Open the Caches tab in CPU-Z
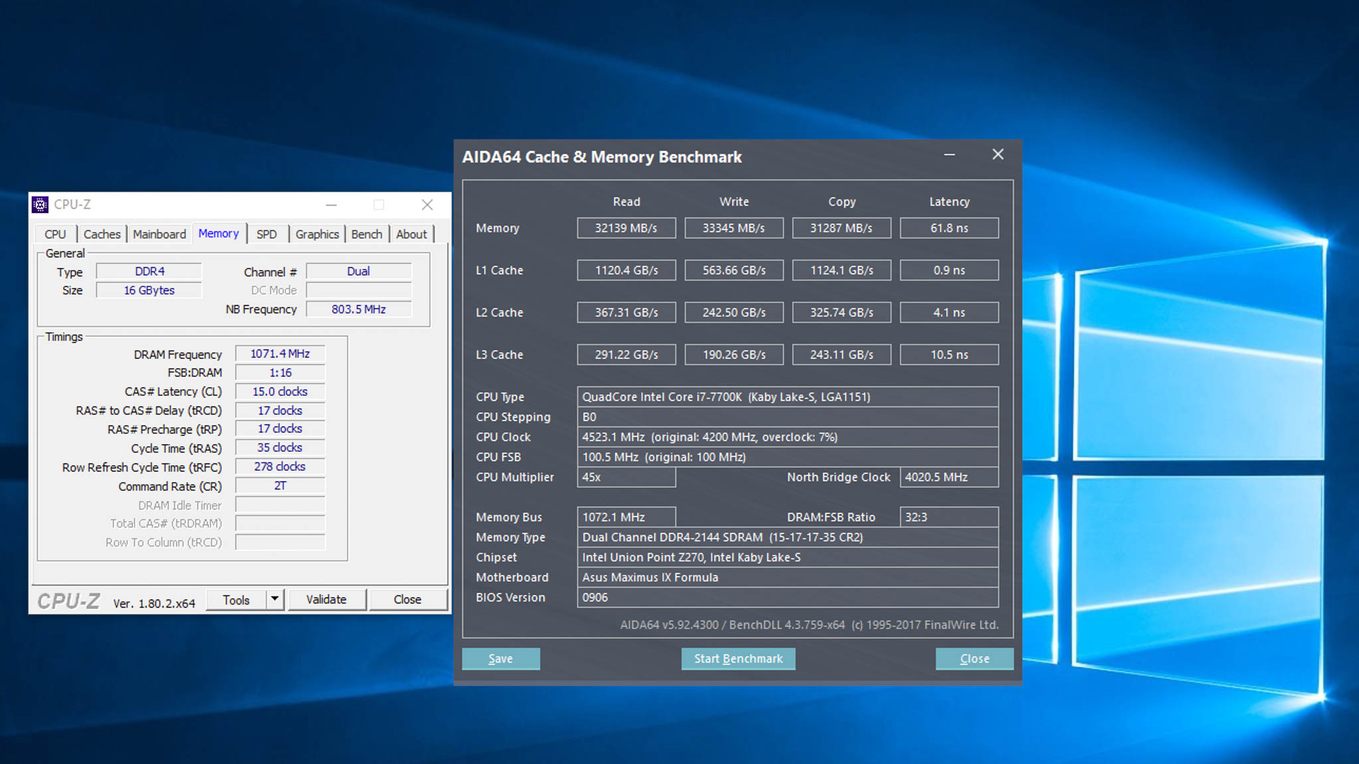The height and width of the screenshot is (764, 1359). [x=102, y=234]
